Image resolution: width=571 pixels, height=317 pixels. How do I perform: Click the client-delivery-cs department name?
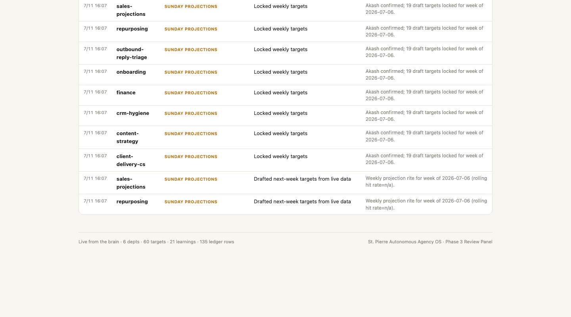pos(131,160)
